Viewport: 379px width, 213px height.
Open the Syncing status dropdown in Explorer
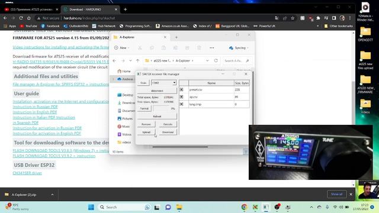coord(238,48)
